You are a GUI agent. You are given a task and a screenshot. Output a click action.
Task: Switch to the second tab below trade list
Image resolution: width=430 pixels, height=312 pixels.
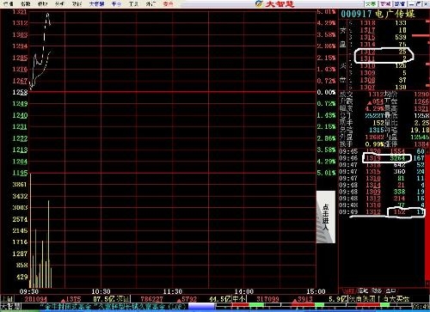point(363,291)
